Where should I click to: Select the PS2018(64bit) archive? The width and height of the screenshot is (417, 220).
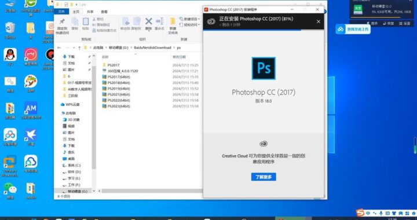coord(150,83)
